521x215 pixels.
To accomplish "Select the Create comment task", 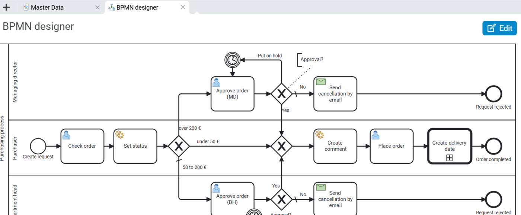I will click(335, 146).
